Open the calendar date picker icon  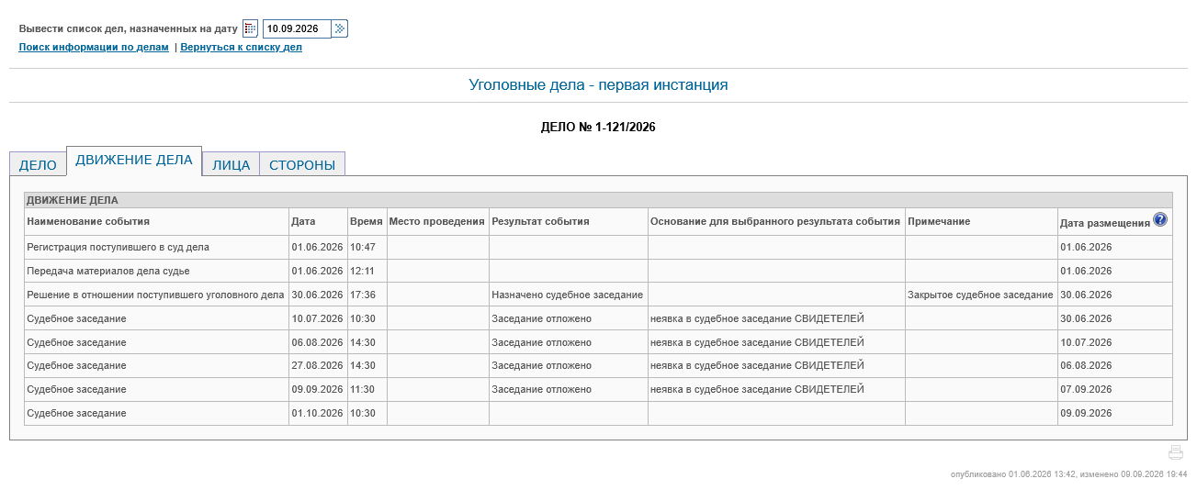tap(250, 28)
